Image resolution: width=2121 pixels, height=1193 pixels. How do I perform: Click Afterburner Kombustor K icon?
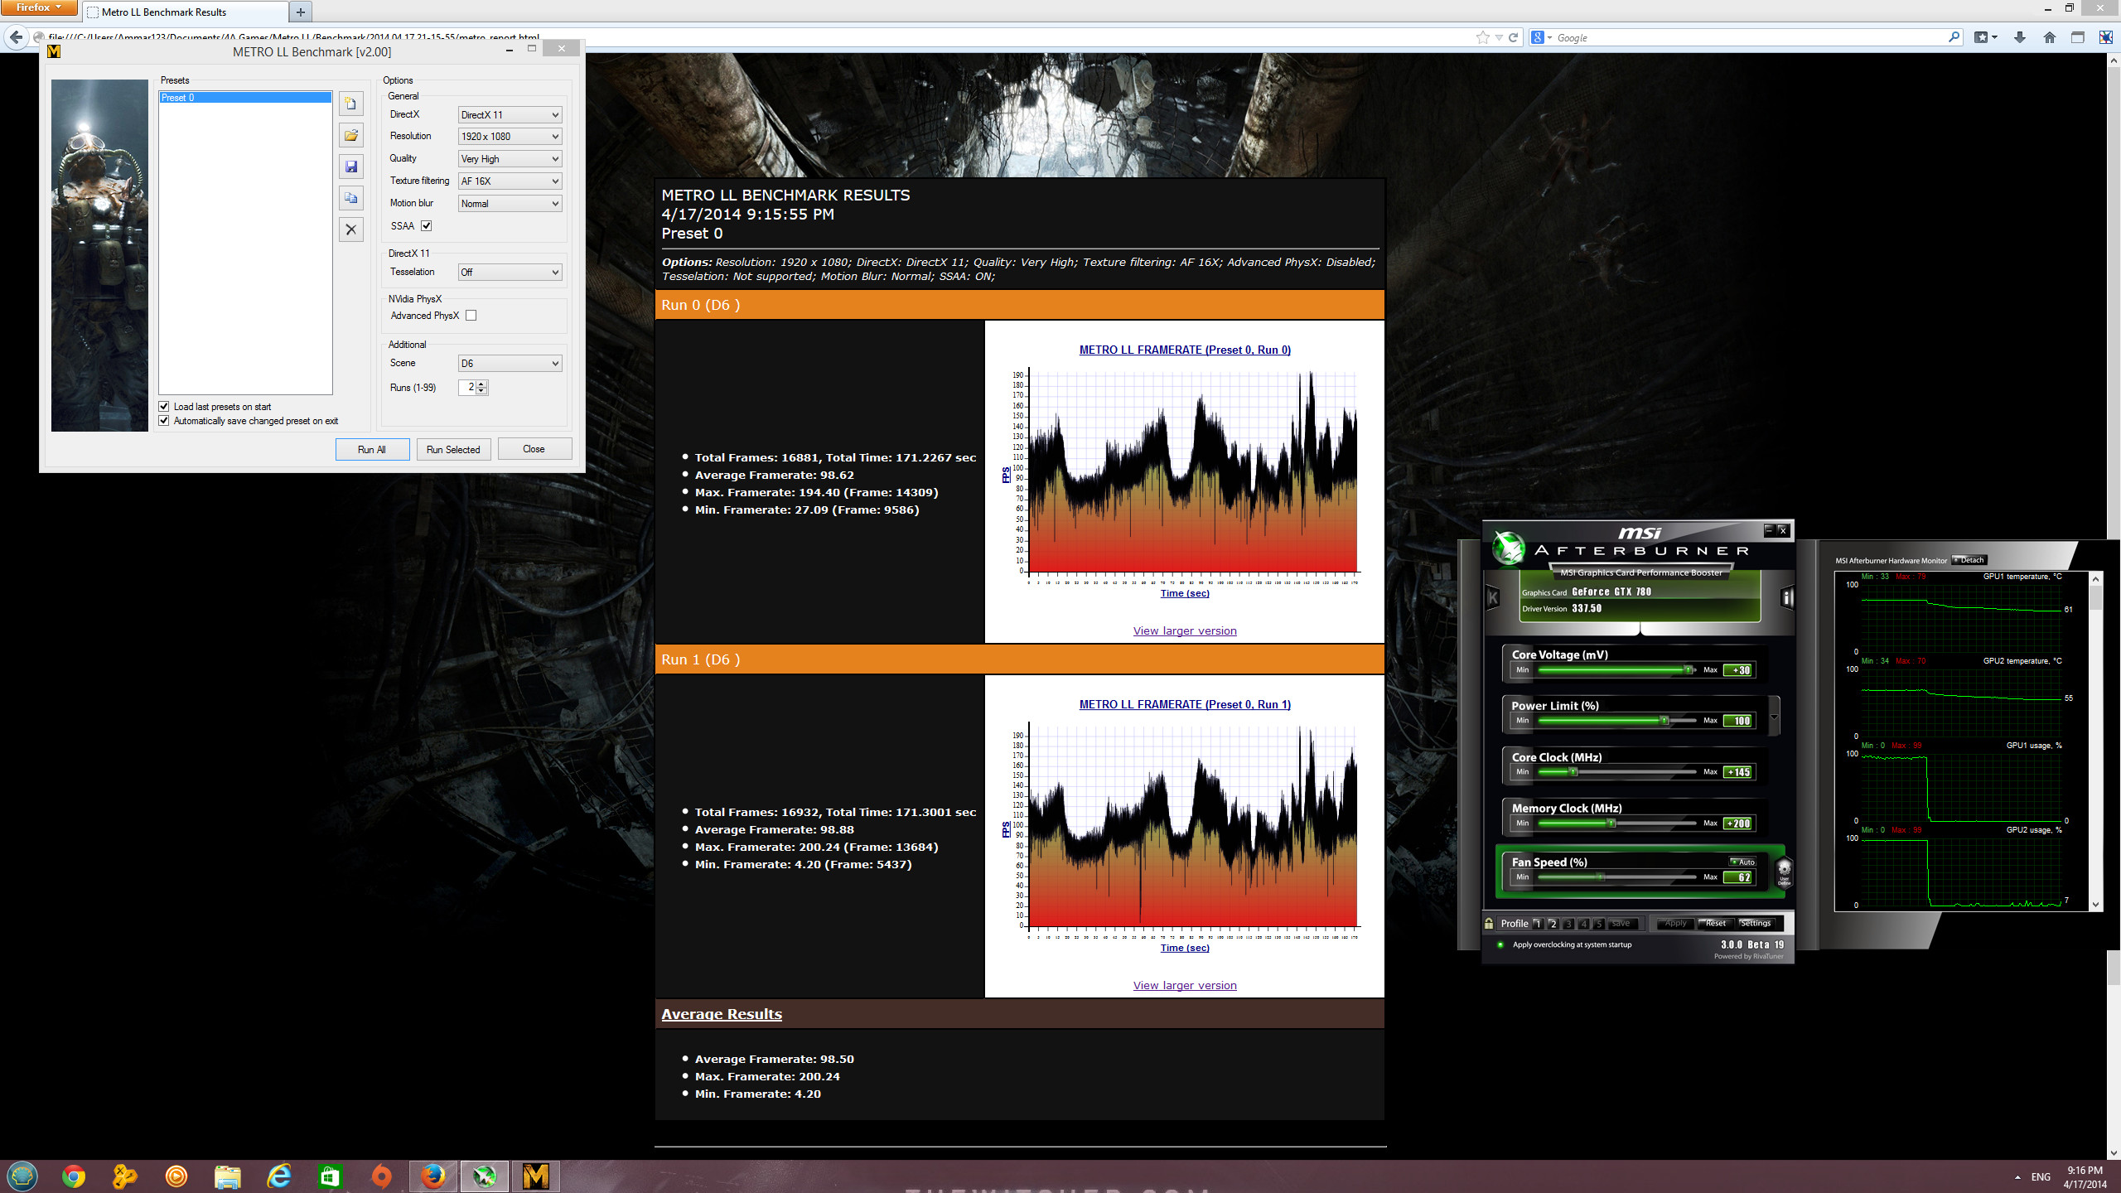click(1493, 597)
